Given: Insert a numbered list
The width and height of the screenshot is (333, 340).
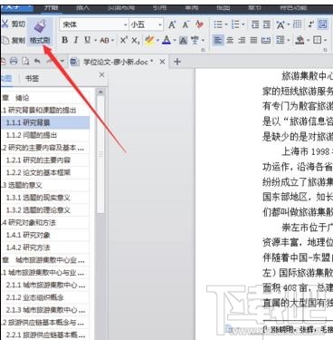Looking at the screenshot, I should [235, 24].
